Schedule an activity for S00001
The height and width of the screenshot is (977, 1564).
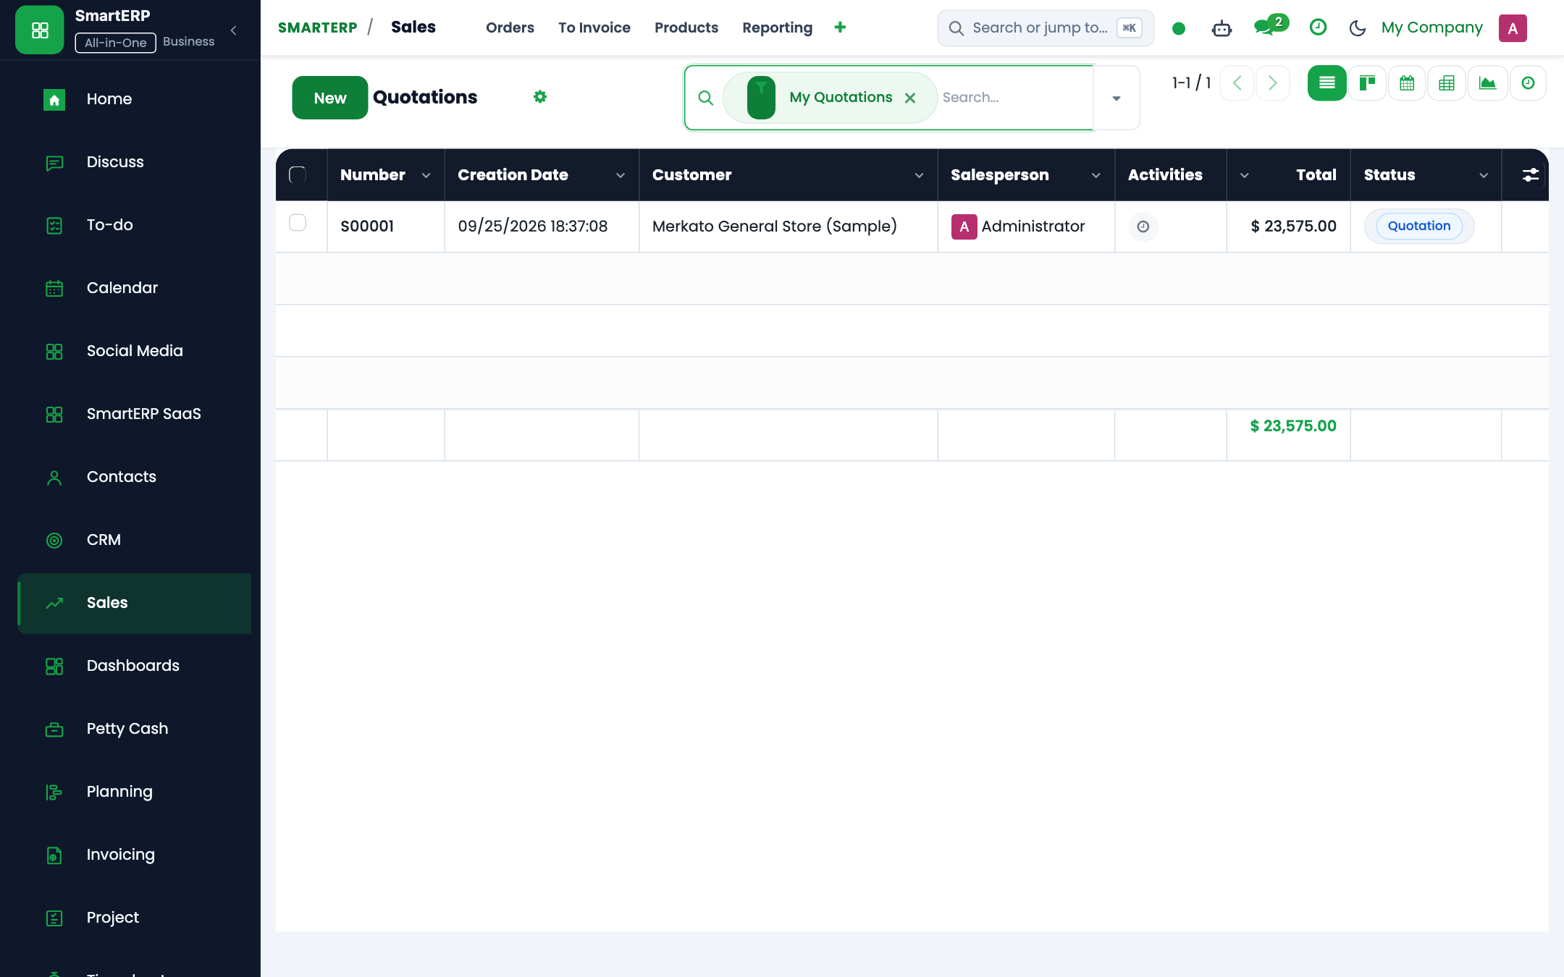1143,227
